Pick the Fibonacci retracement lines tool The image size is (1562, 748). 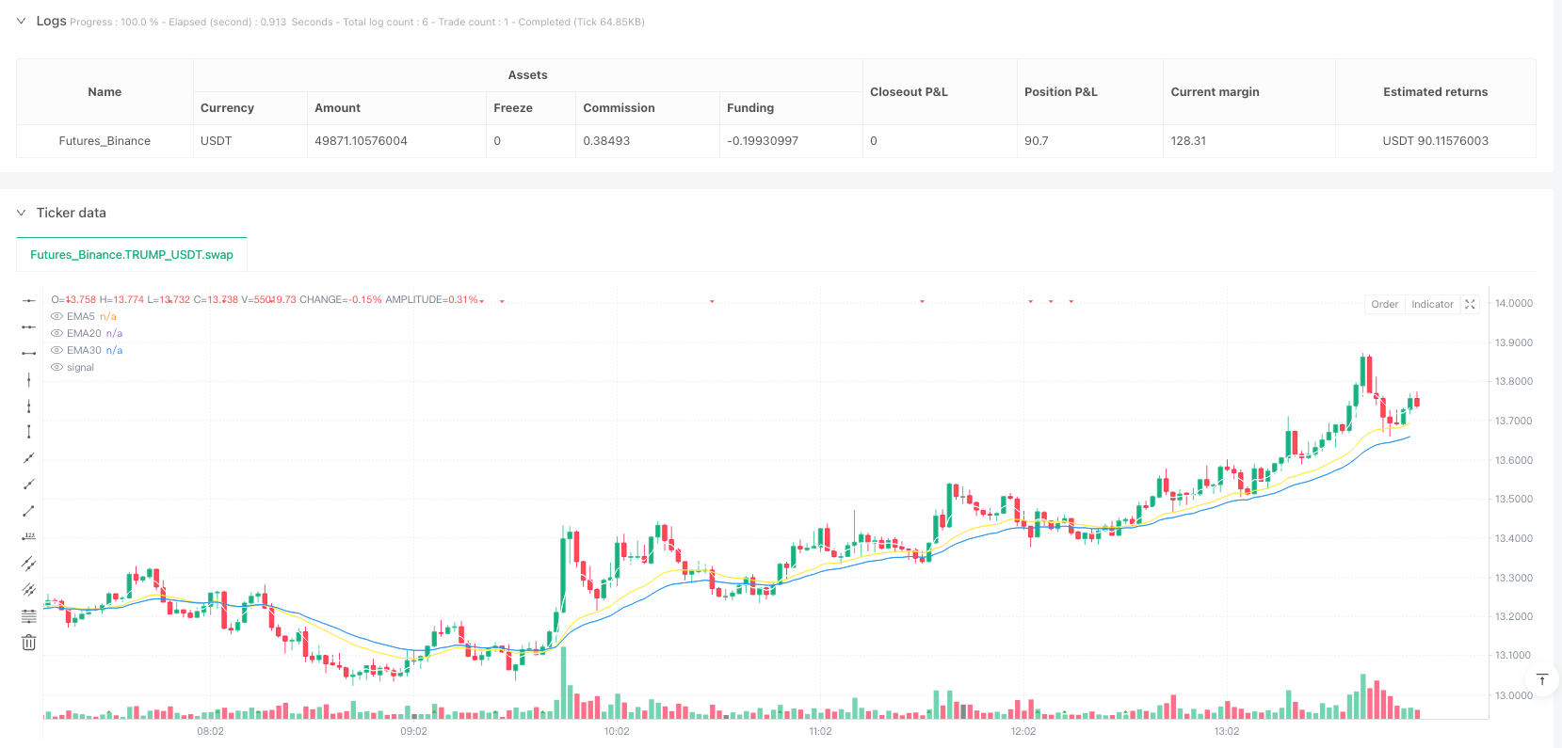[29, 616]
